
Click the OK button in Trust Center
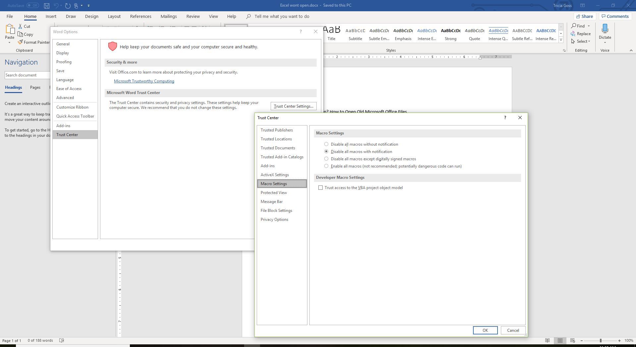coord(485,330)
